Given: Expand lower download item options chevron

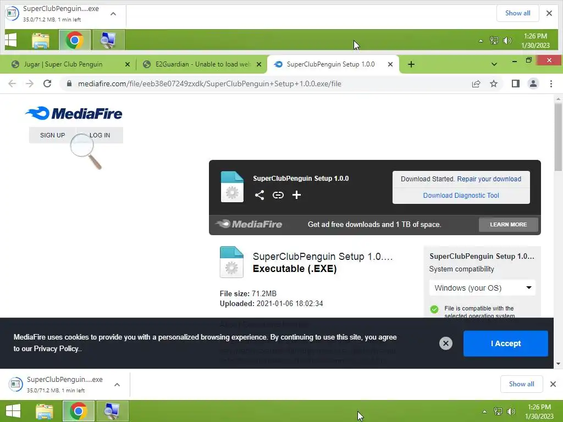Looking at the screenshot, I should [117, 385].
